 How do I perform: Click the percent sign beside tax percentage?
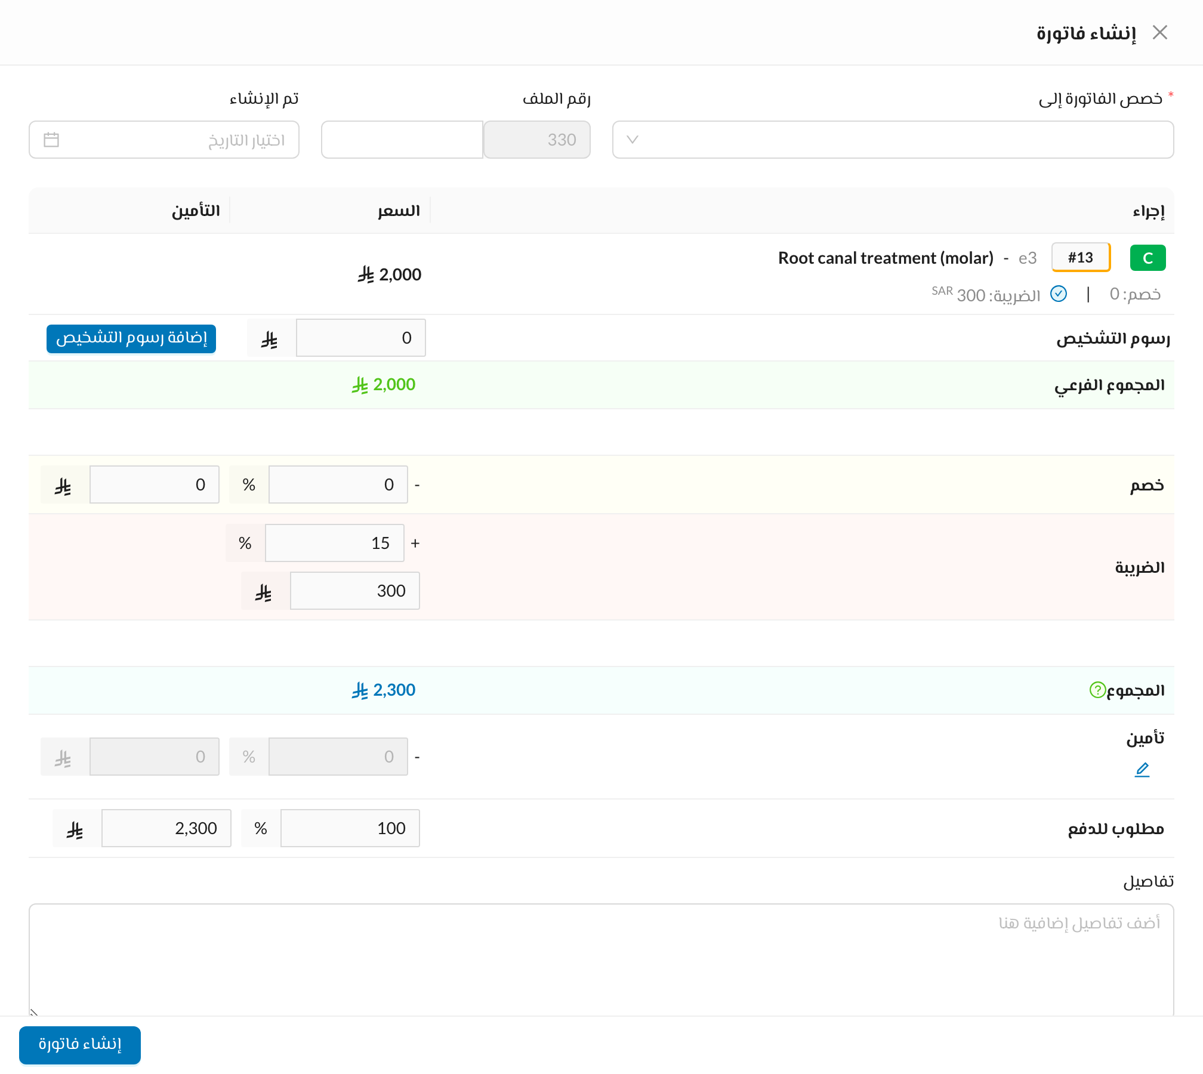pos(245,543)
